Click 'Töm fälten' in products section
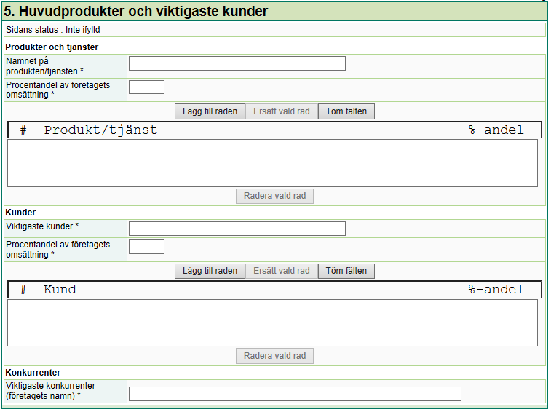The height and width of the screenshot is (412, 551). point(346,111)
